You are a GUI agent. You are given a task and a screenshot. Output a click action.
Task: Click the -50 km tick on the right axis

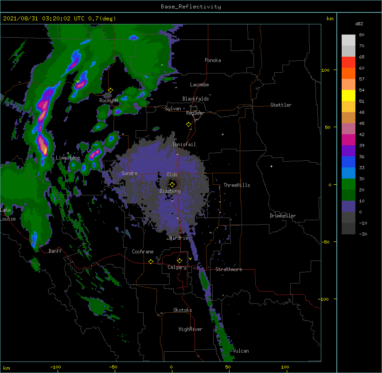[325, 242]
